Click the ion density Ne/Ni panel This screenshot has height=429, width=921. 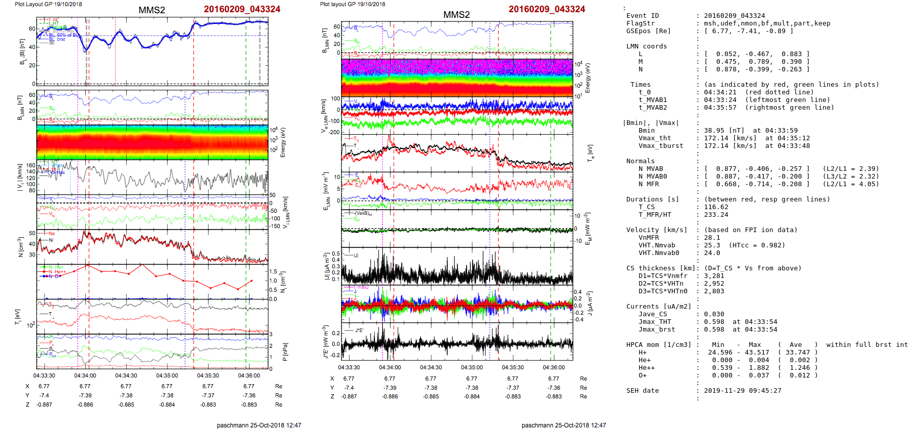tap(152, 246)
